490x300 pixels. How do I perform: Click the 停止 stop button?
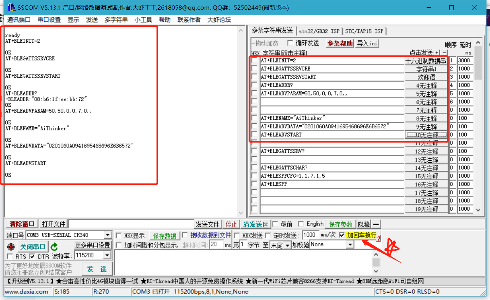(231, 224)
